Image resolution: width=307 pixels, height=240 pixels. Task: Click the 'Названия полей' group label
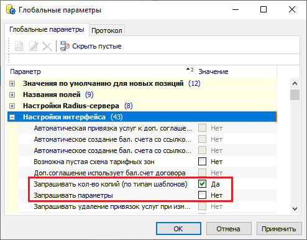tap(52, 95)
